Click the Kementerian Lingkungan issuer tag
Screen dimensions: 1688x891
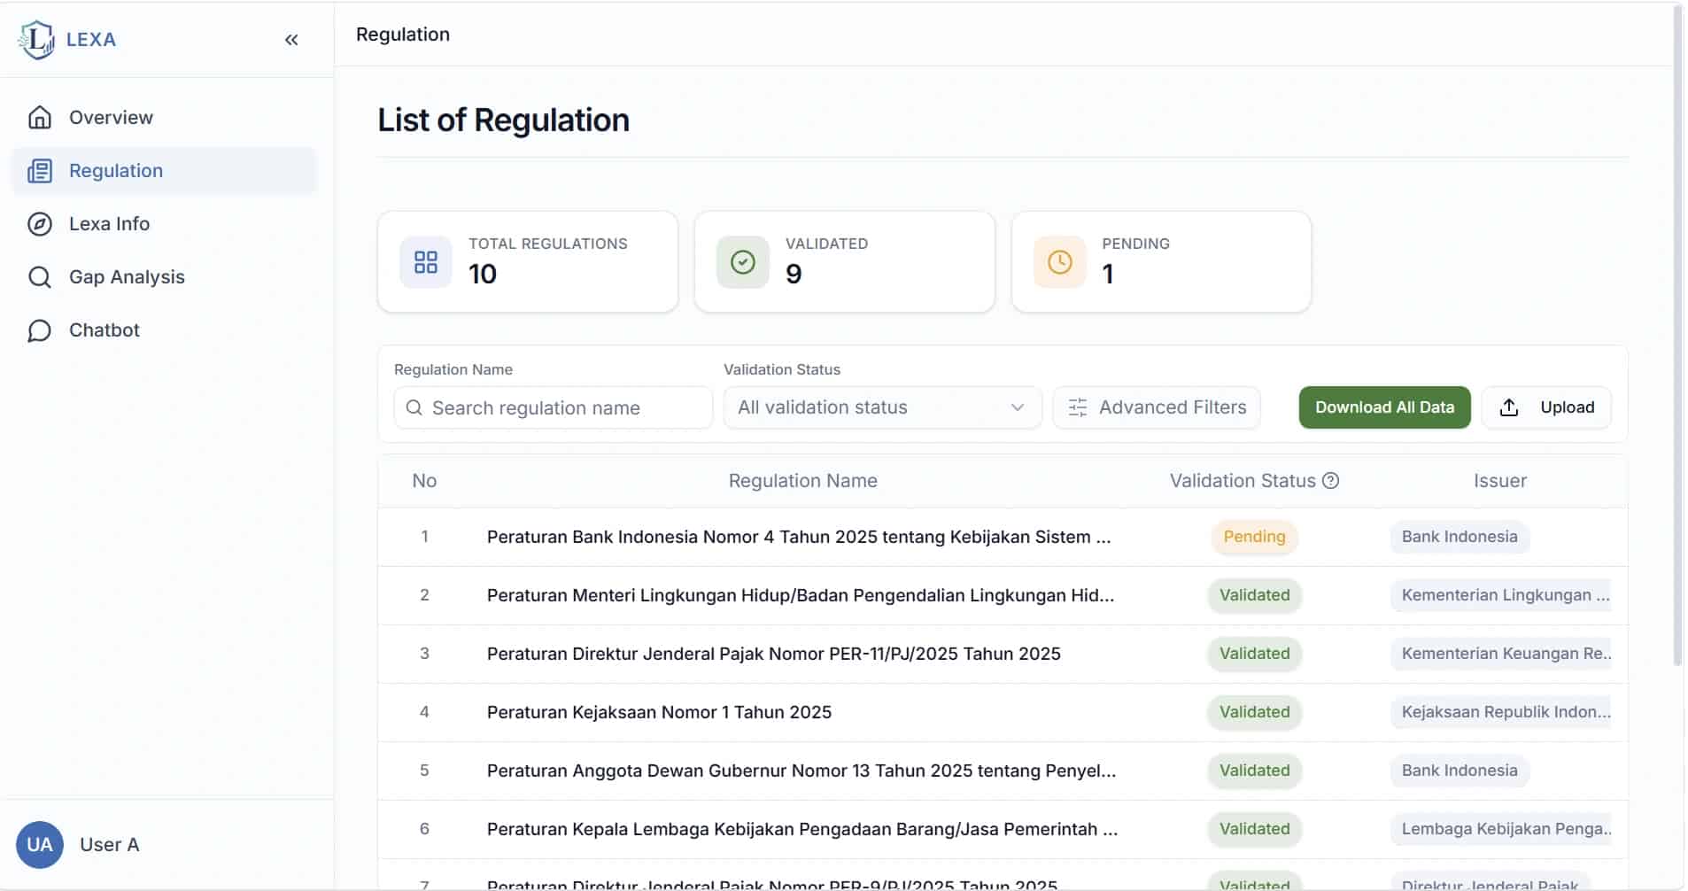tap(1501, 595)
